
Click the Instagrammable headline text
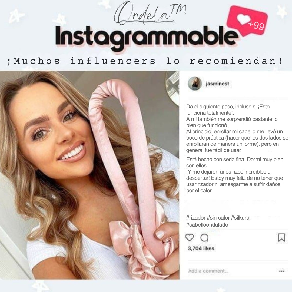[x=146, y=37]
